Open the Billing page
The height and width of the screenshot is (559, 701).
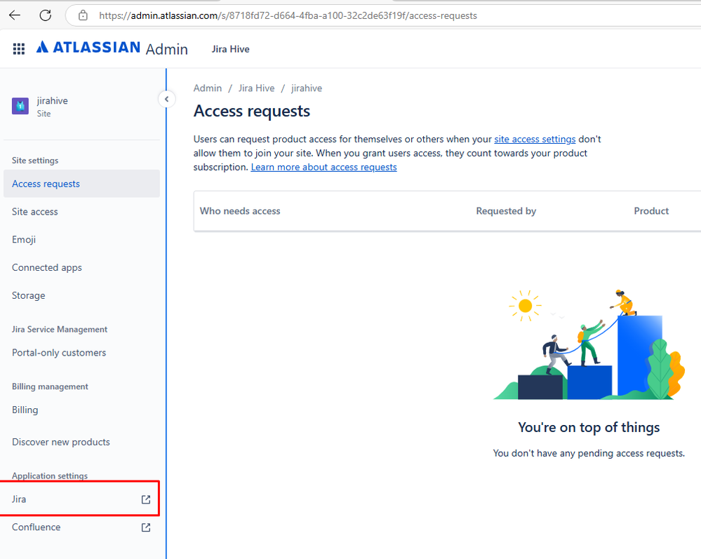click(x=25, y=410)
